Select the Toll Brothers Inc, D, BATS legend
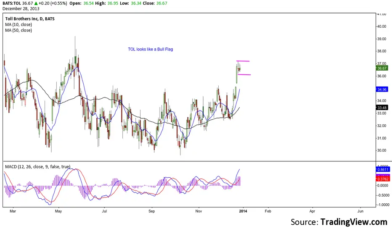Viewport: 392px width, 231px height. coord(30,19)
